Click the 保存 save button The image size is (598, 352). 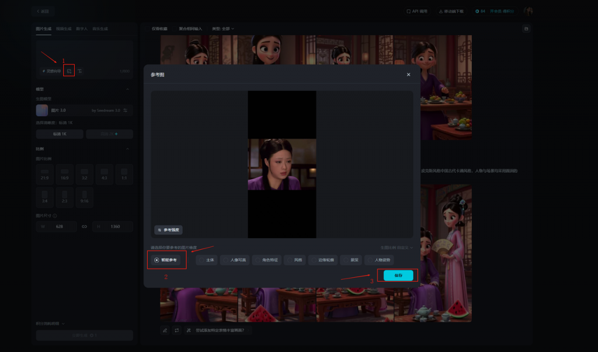pyautogui.click(x=398, y=276)
